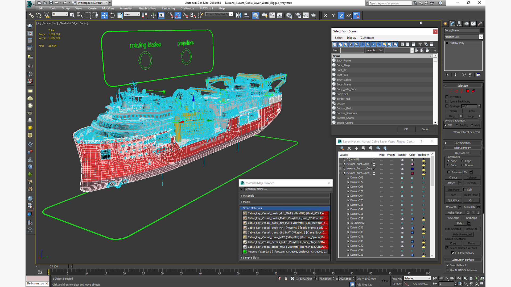Click the MSmooth button
The width and height of the screenshot is (511, 287).
[x=451, y=207]
